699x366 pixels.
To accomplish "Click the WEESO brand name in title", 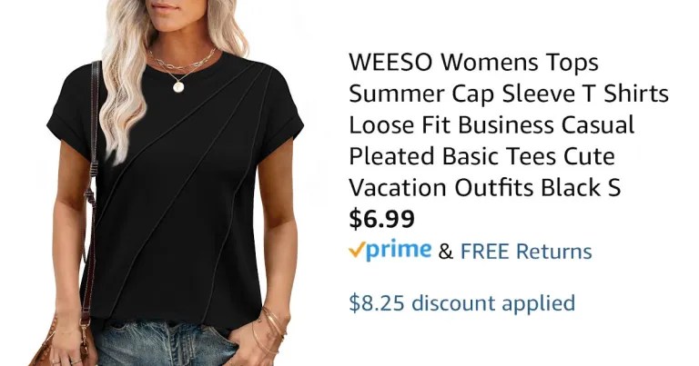I will point(390,63).
